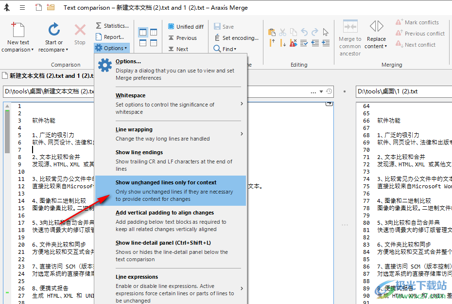
Task: Select three-way horizontal layout icon
Action: 154,43
